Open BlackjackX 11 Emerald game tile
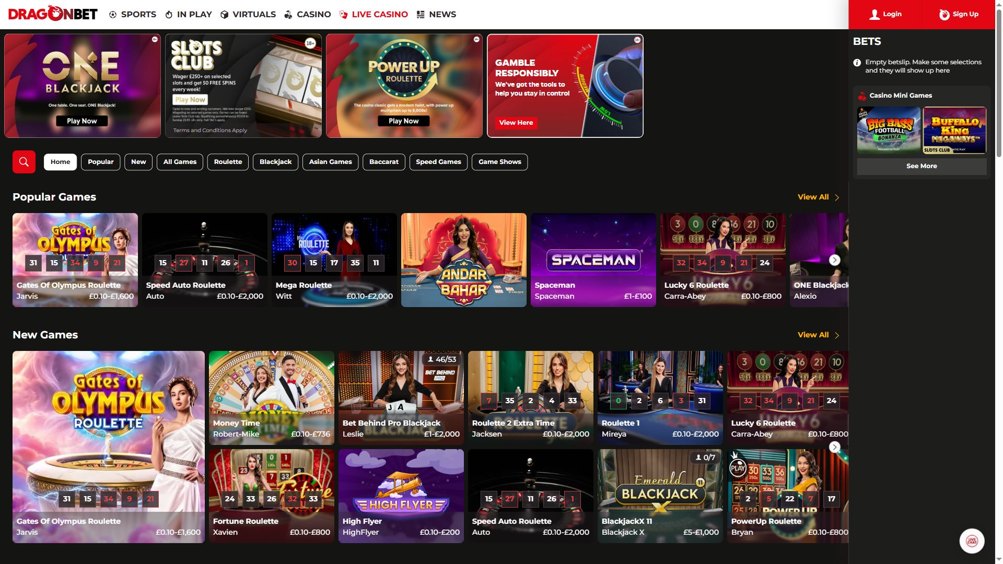The height and width of the screenshot is (564, 1003). [x=660, y=496]
